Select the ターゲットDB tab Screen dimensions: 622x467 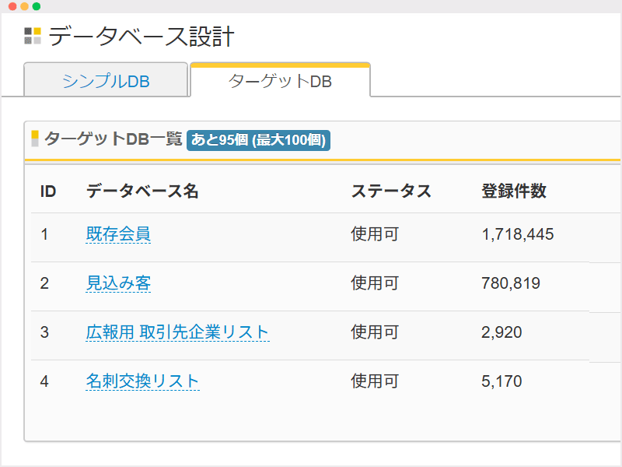(280, 81)
